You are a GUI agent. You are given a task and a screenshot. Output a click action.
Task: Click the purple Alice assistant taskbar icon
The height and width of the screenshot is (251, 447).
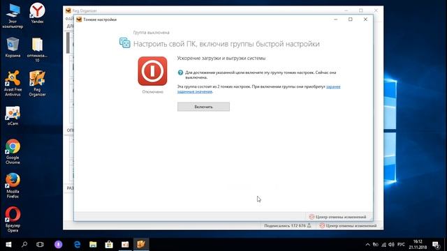click(x=59, y=245)
